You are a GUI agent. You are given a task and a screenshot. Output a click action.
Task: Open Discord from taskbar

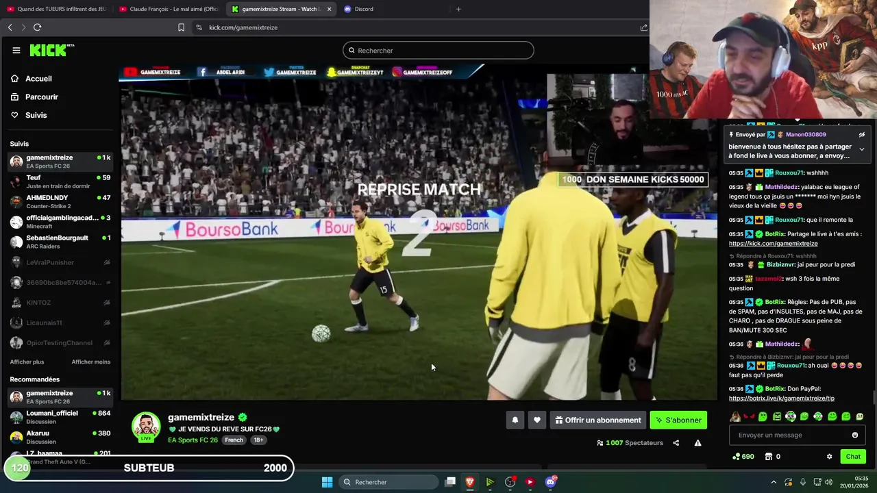coord(550,482)
